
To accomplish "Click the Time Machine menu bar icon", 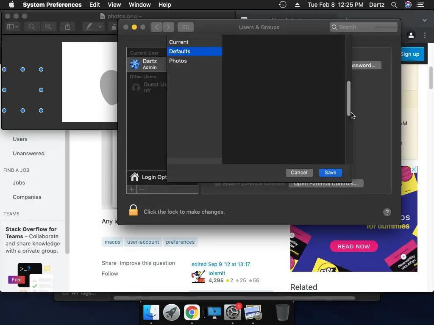I will click(x=282, y=5).
